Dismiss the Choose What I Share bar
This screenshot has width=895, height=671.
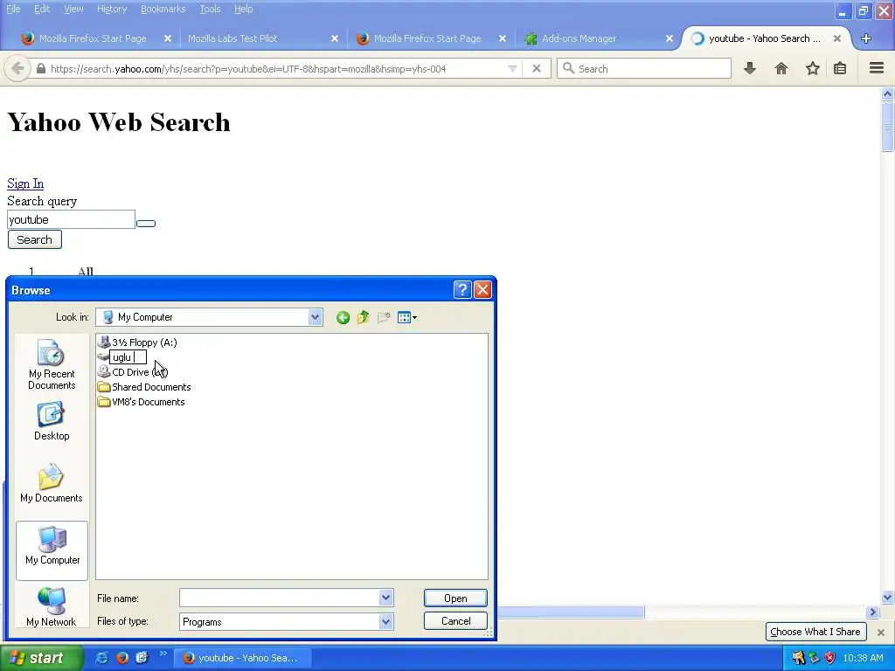coord(881,633)
